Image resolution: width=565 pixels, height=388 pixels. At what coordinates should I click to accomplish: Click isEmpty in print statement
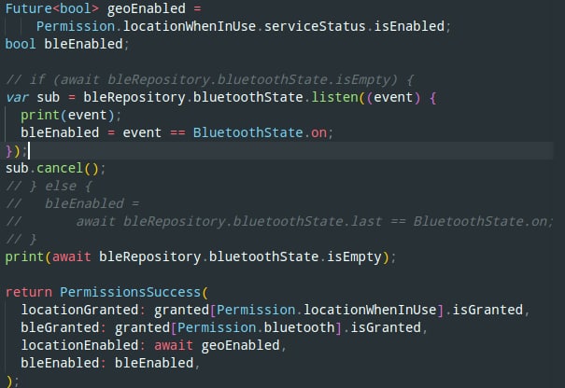tap(354, 256)
